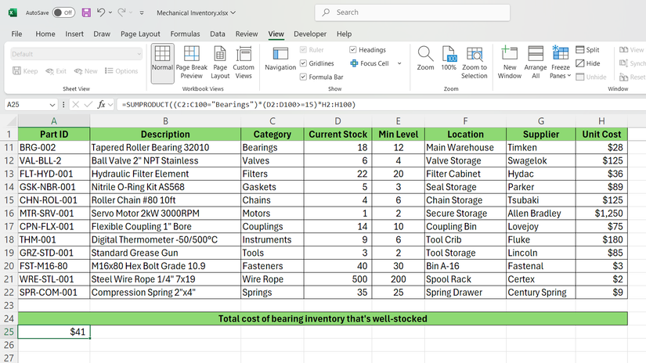Screen dimensions: 646x363
Task: Switch to the Developer tab
Action: click(310, 34)
